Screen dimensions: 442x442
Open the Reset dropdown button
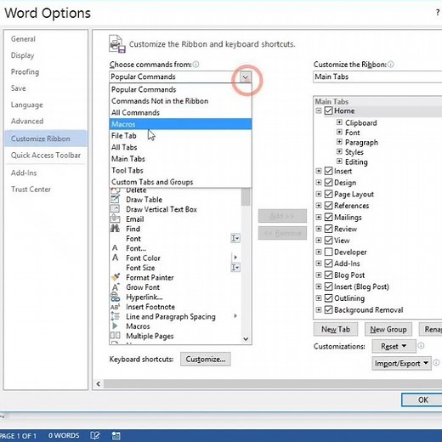(394, 346)
